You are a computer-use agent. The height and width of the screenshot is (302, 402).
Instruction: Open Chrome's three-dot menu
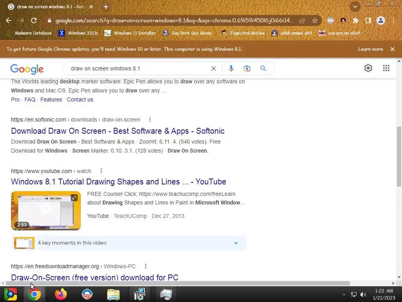click(x=393, y=20)
